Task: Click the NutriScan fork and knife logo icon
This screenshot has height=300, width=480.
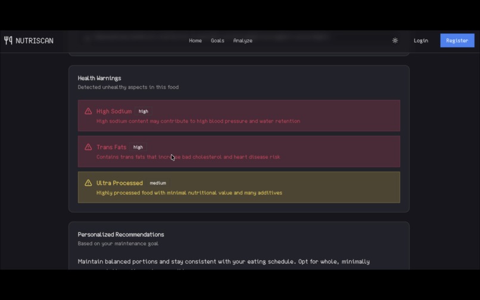Action: point(8,40)
